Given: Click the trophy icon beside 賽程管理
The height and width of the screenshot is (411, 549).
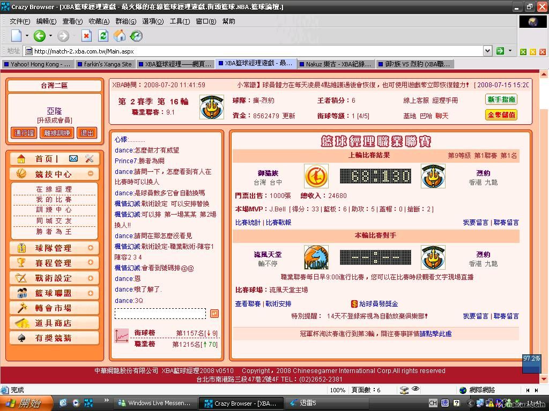Looking at the screenshot, I should click(21, 262).
